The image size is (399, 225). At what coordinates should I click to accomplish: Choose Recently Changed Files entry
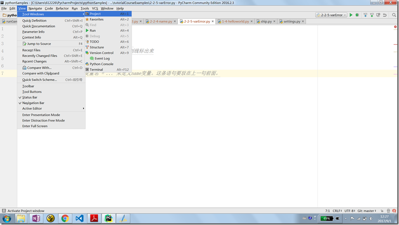click(x=51, y=56)
